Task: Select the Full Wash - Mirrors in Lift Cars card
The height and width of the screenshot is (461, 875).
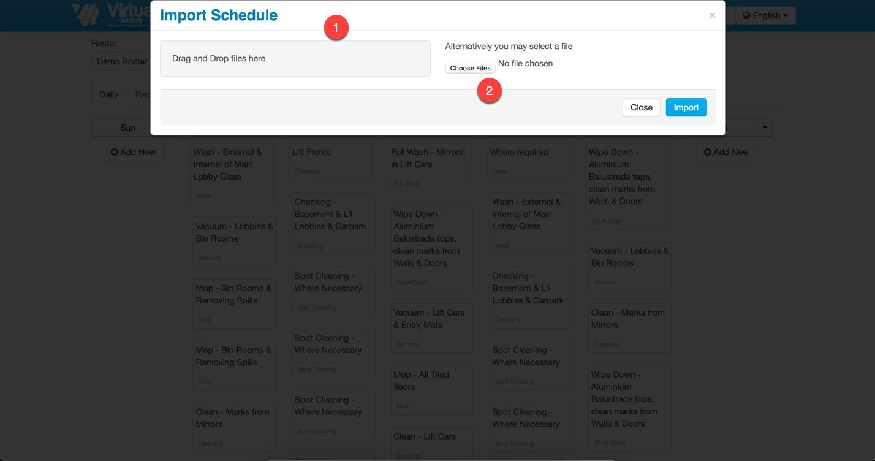Action: pyautogui.click(x=431, y=167)
